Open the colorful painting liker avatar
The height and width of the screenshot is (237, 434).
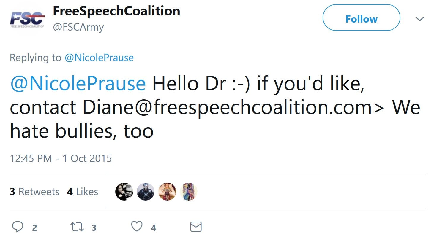(x=189, y=192)
